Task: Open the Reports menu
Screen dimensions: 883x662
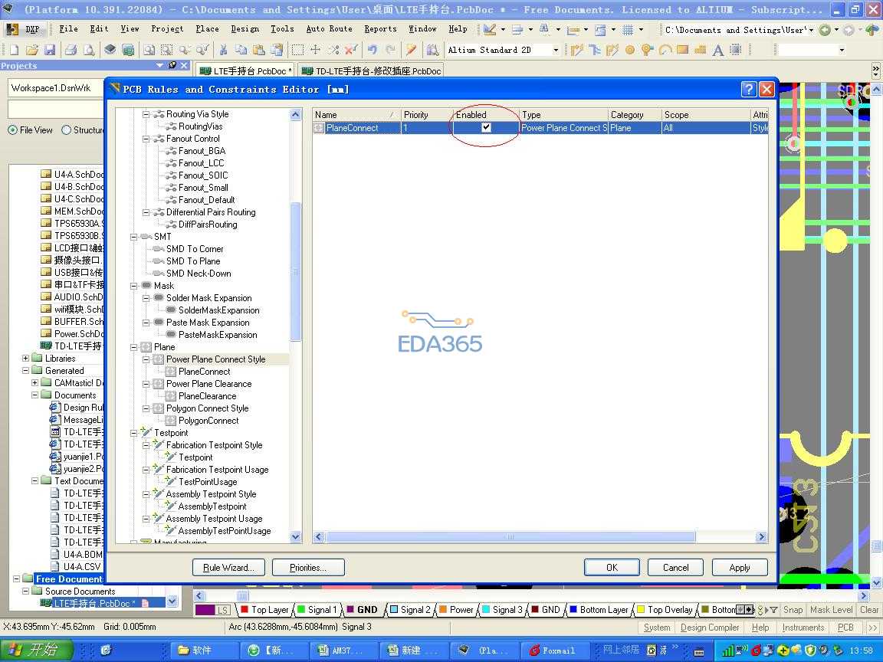Action: [380, 28]
